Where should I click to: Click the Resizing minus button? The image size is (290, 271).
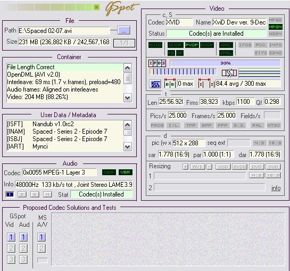[209, 167]
